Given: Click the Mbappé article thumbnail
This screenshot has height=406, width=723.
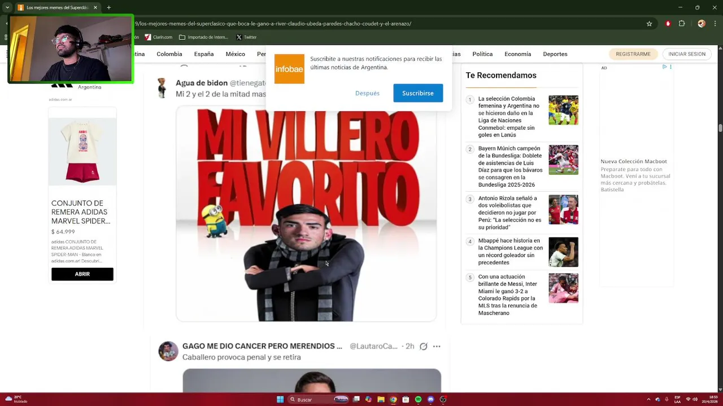Looking at the screenshot, I should click(x=563, y=251).
